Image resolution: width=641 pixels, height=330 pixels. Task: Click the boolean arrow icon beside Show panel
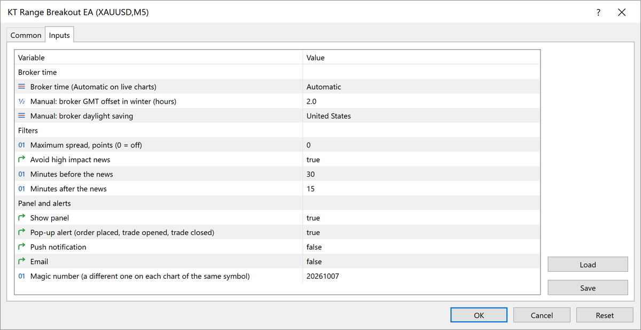point(22,217)
